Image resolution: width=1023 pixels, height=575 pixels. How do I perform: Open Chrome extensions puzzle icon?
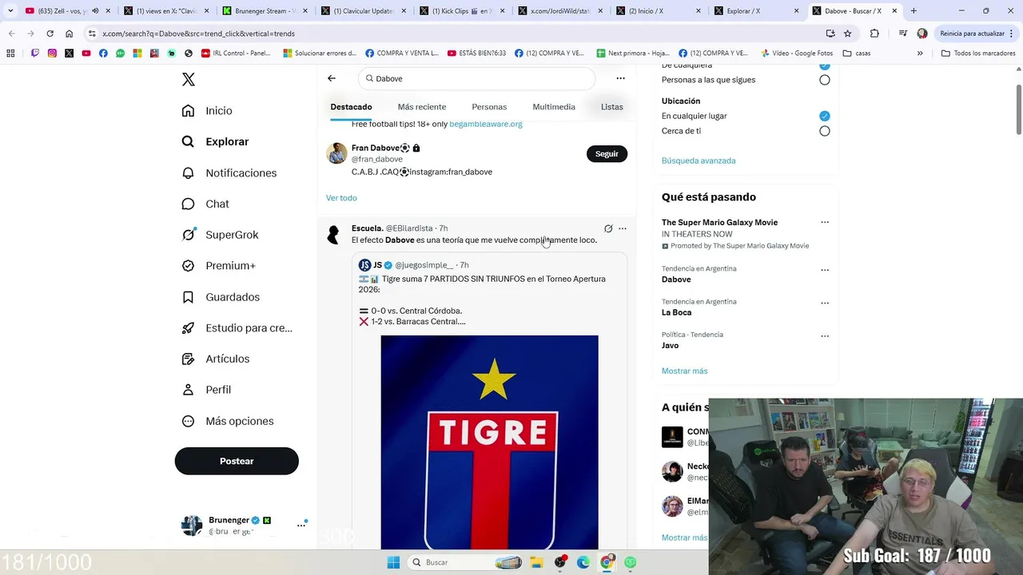coord(874,34)
